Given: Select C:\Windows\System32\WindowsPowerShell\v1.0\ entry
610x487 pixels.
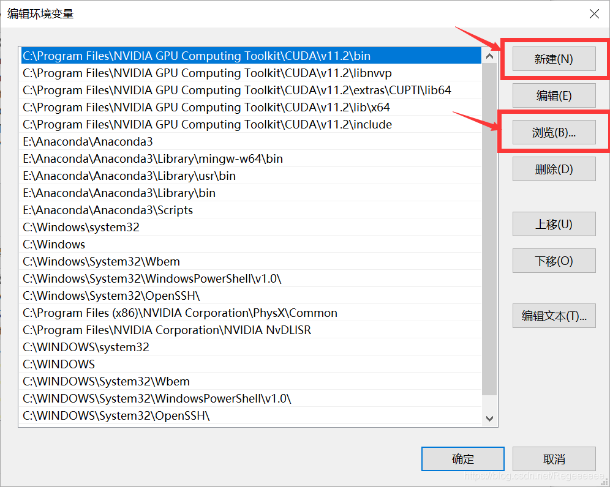Looking at the screenshot, I should 251,278.
